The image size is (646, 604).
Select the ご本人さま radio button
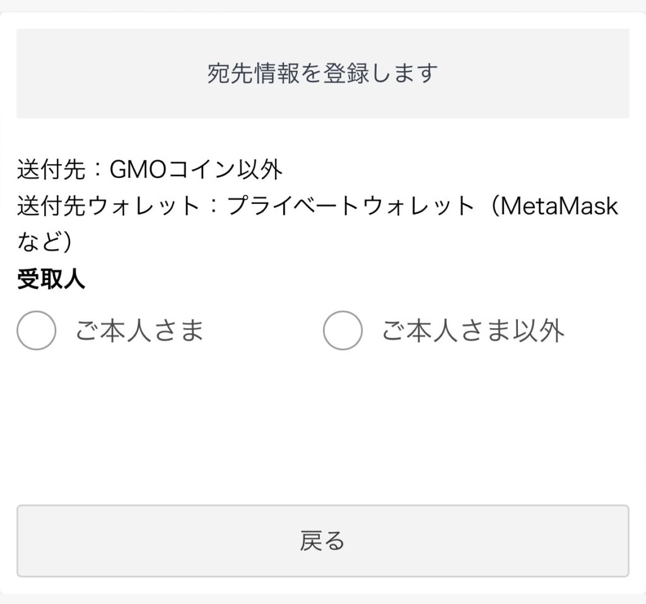(37, 331)
